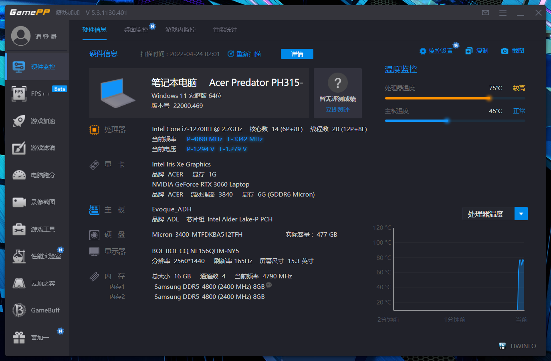551x361 pixels.
Task: Click the temperature history chart
Action: point(459,269)
